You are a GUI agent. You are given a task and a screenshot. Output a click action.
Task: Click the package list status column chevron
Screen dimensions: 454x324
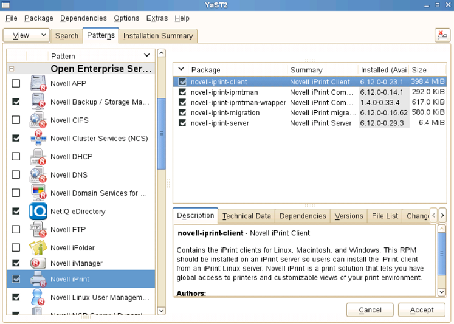(181, 69)
